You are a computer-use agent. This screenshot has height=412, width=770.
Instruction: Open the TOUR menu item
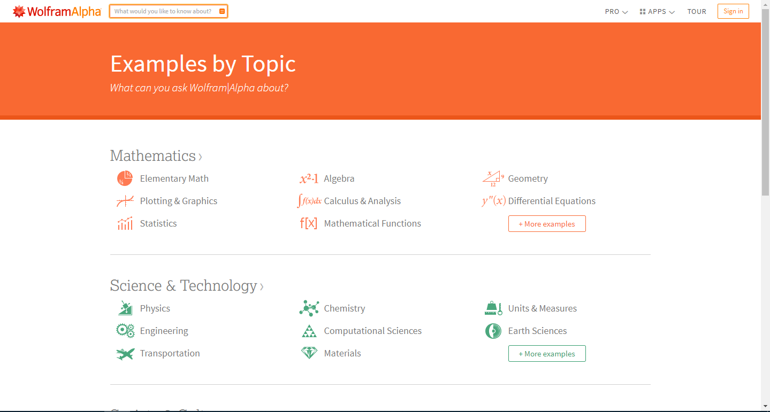click(697, 11)
